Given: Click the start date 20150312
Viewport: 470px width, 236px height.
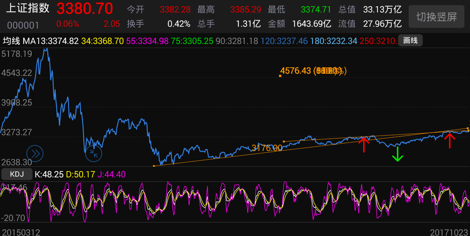Looking at the screenshot, I should 20,232.
